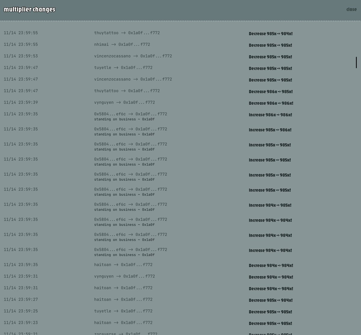Click 'standing on business' note under 986x -> 986x row
The width and height of the screenshot is (361, 335).
[124, 119]
